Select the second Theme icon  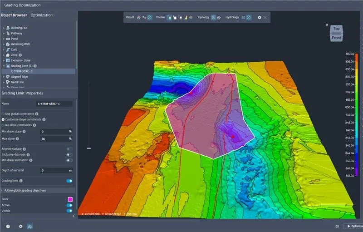pyautogui.click(x=175, y=17)
